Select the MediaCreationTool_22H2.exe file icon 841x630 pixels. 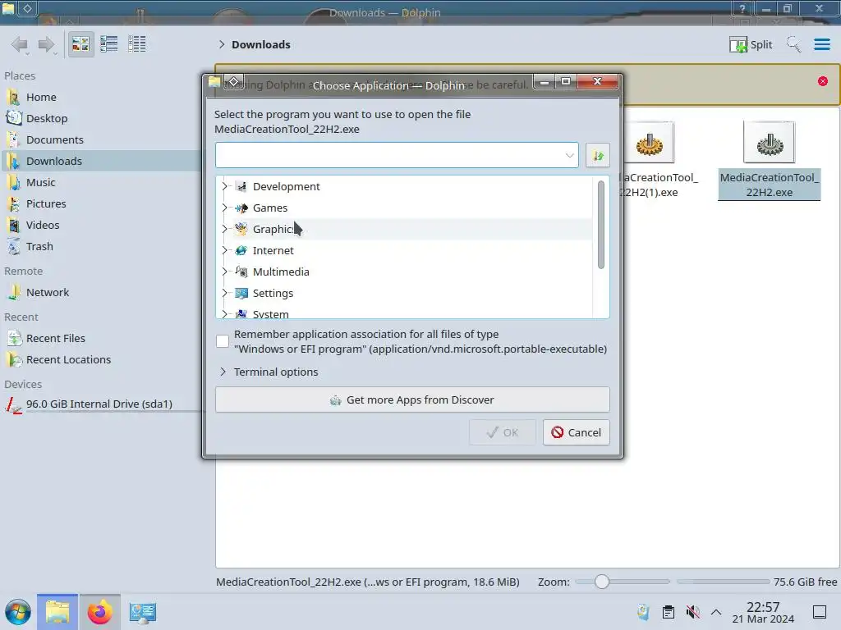(769, 143)
